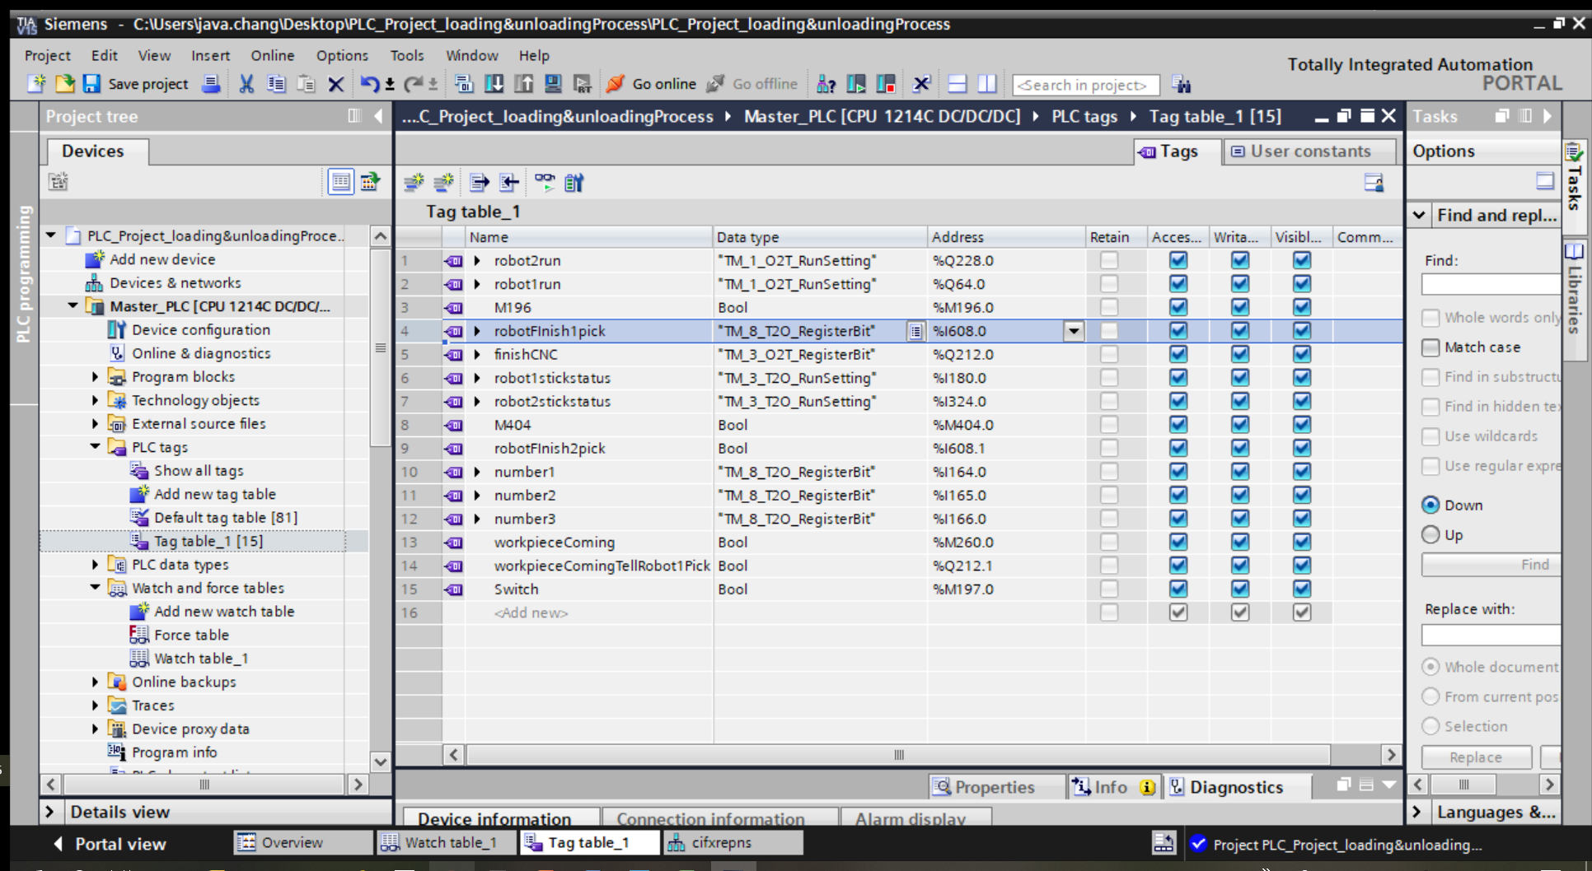The height and width of the screenshot is (871, 1592).
Task: Click the Monitor all glasses icon
Action: coord(544,183)
